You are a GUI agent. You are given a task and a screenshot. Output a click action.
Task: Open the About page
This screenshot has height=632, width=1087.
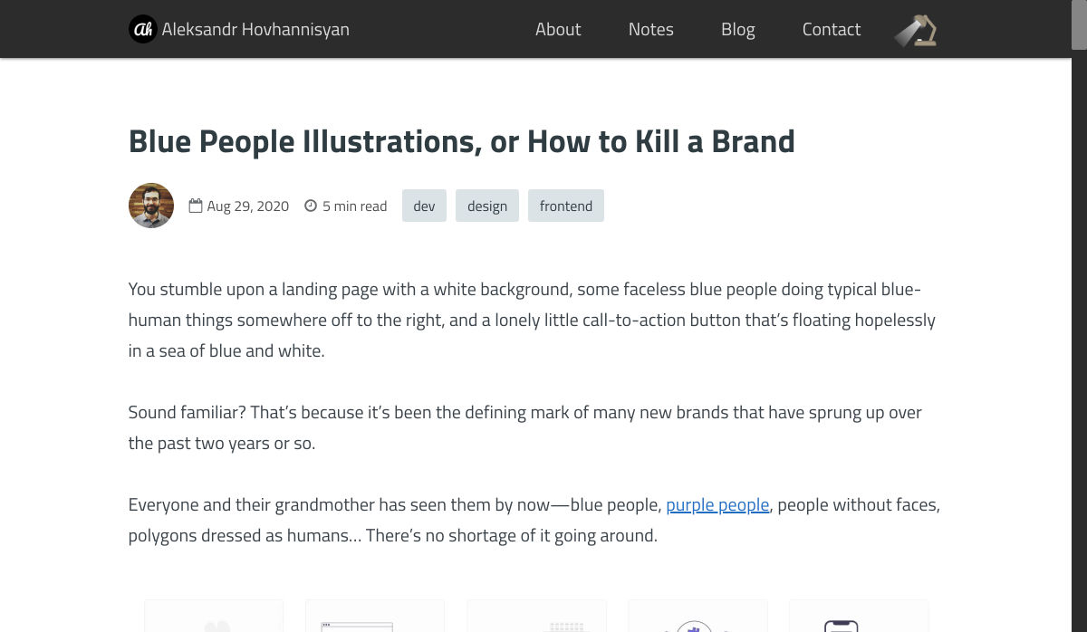point(558,29)
